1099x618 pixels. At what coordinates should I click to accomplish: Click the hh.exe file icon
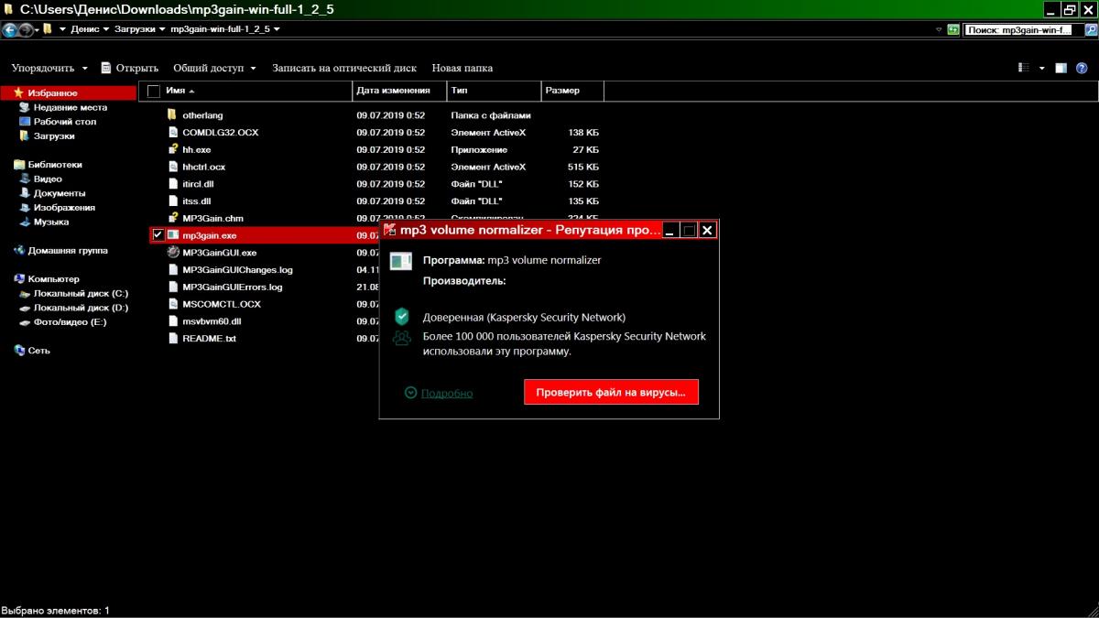(172, 149)
